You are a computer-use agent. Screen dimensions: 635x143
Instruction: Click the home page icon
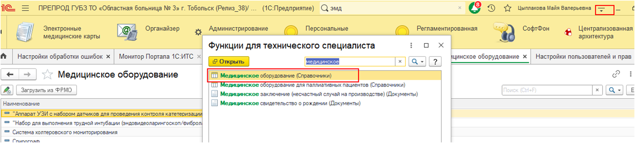coord(4,56)
